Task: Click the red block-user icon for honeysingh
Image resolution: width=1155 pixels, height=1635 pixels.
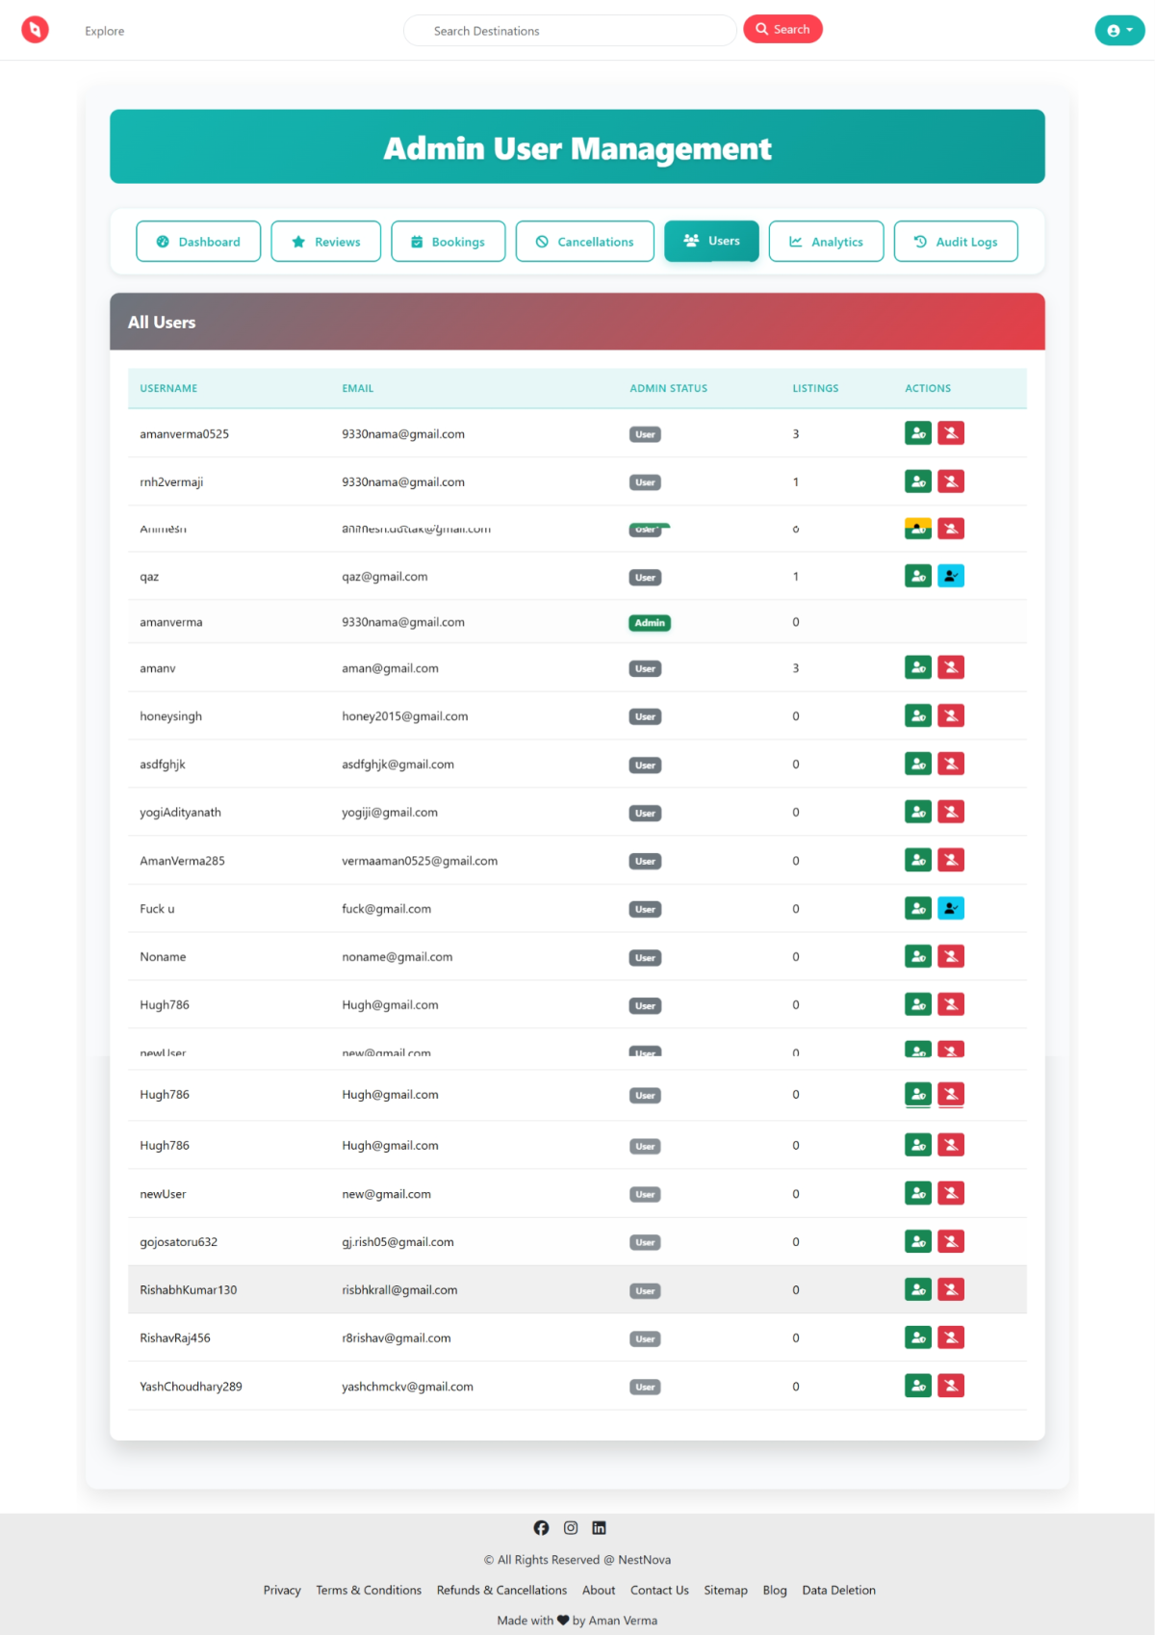Action: [950, 715]
